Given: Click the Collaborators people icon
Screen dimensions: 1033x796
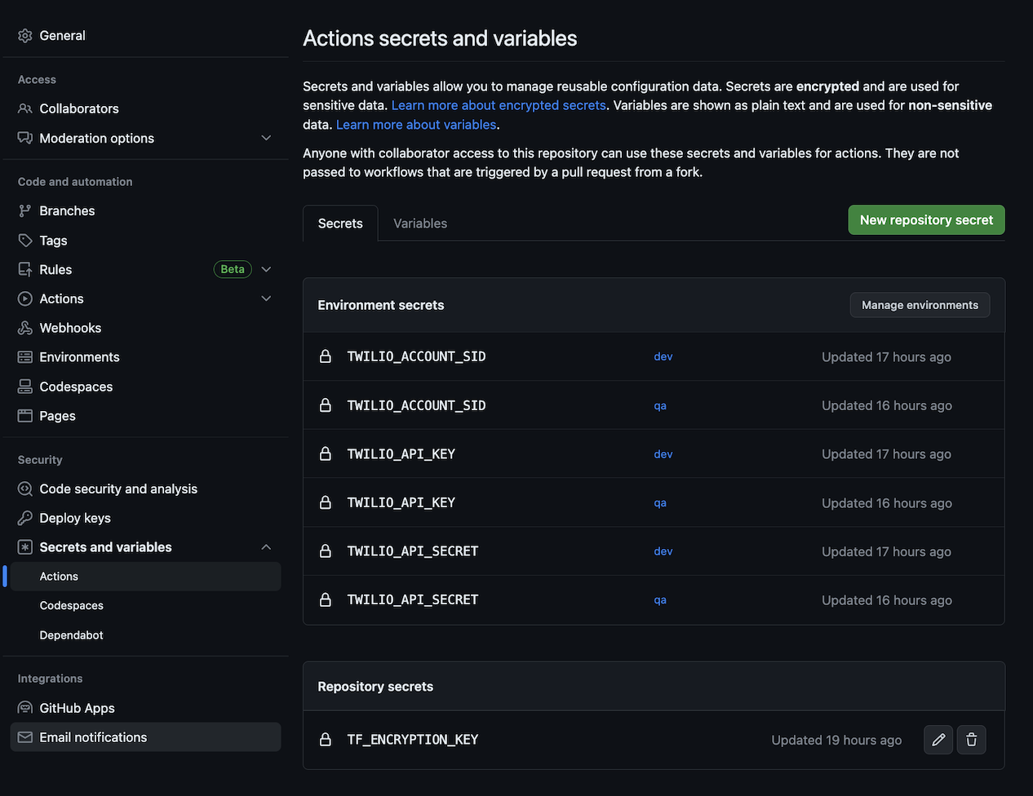Looking at the screenshot, I should tap(25, 108).
